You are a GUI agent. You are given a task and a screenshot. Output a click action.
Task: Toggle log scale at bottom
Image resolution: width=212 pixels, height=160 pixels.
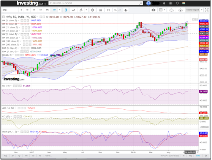point(190,156)
